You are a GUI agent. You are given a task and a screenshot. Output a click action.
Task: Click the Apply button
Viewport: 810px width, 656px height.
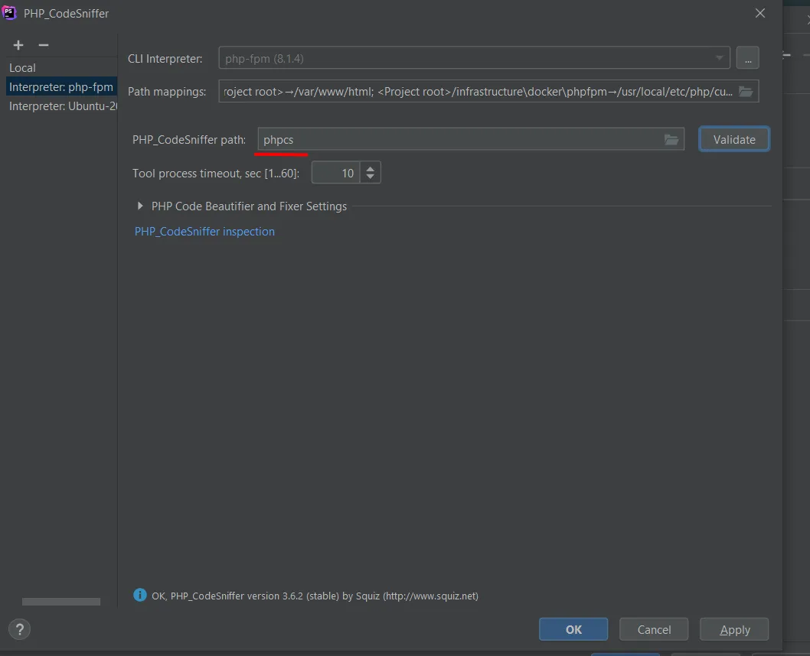click(734, 629)
